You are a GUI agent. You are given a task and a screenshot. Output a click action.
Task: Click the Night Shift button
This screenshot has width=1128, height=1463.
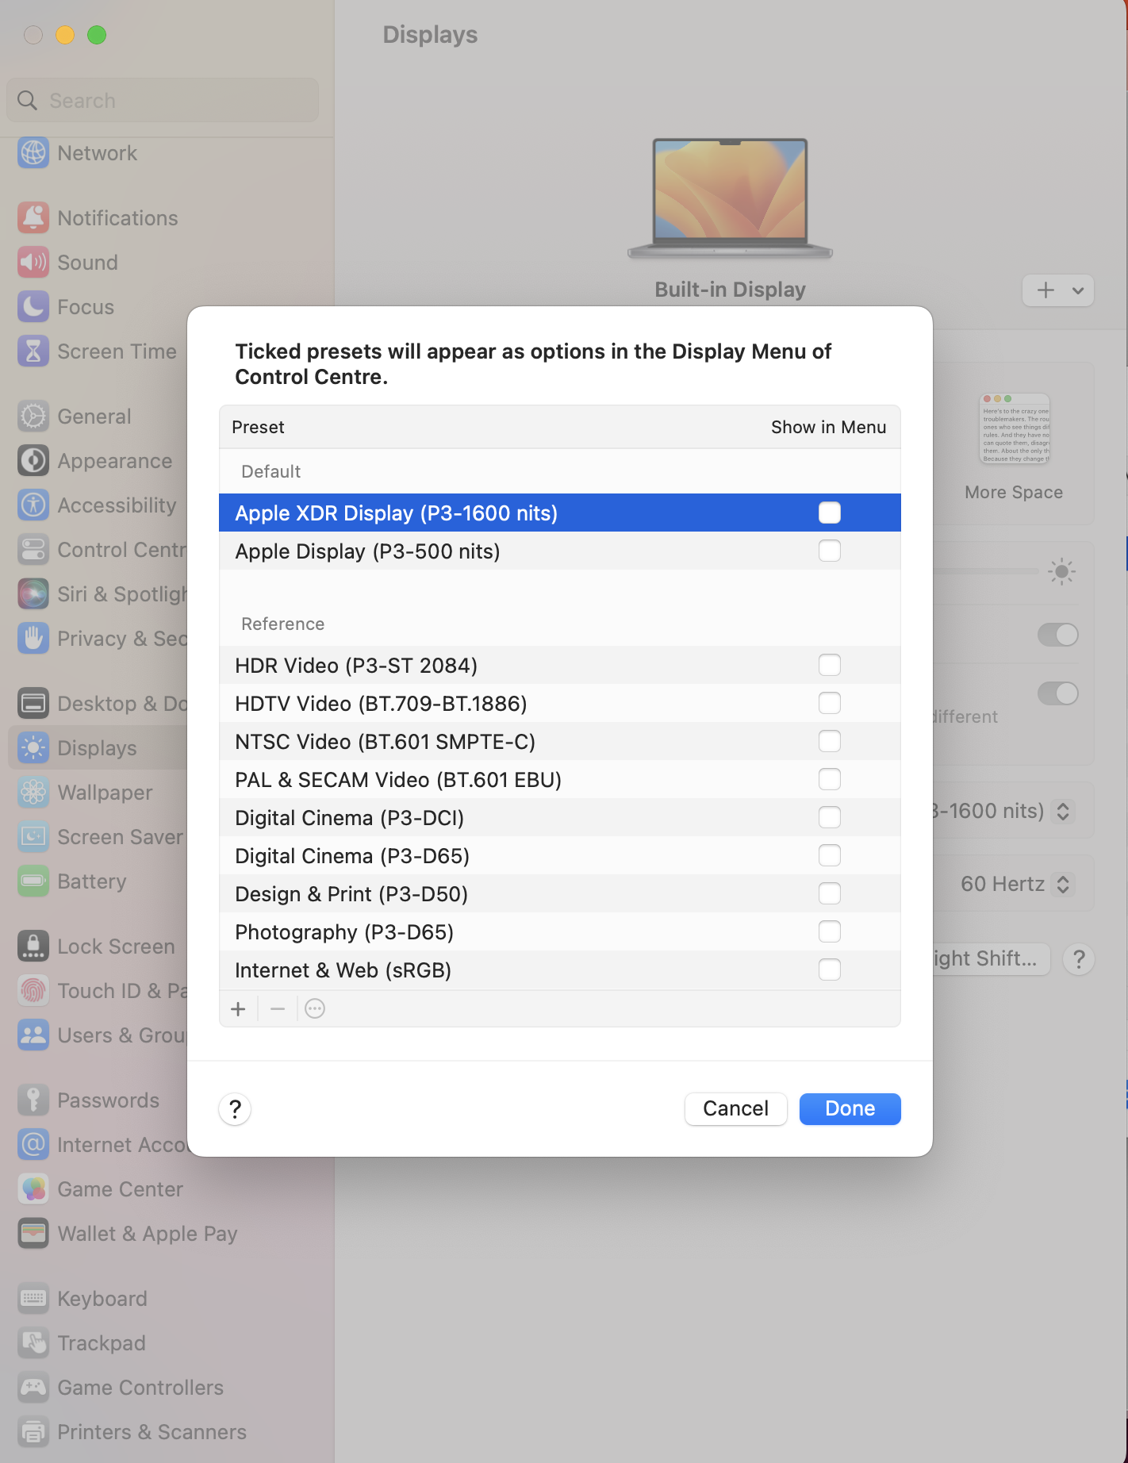(992, 959)
